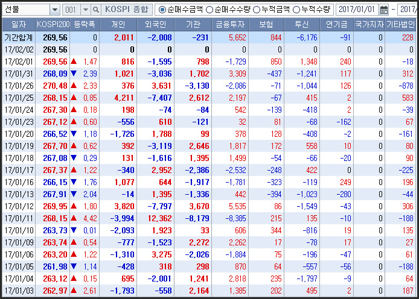Click the 기관 column header
This screenshot has width=419, height=299.
[193, 25]
